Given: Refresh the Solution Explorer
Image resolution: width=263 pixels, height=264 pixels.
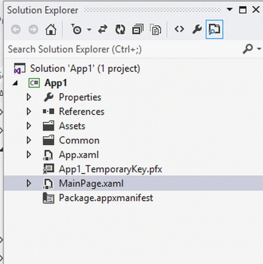Looking at the screenshot, I should pyautogui.click(x=120, y=30).
